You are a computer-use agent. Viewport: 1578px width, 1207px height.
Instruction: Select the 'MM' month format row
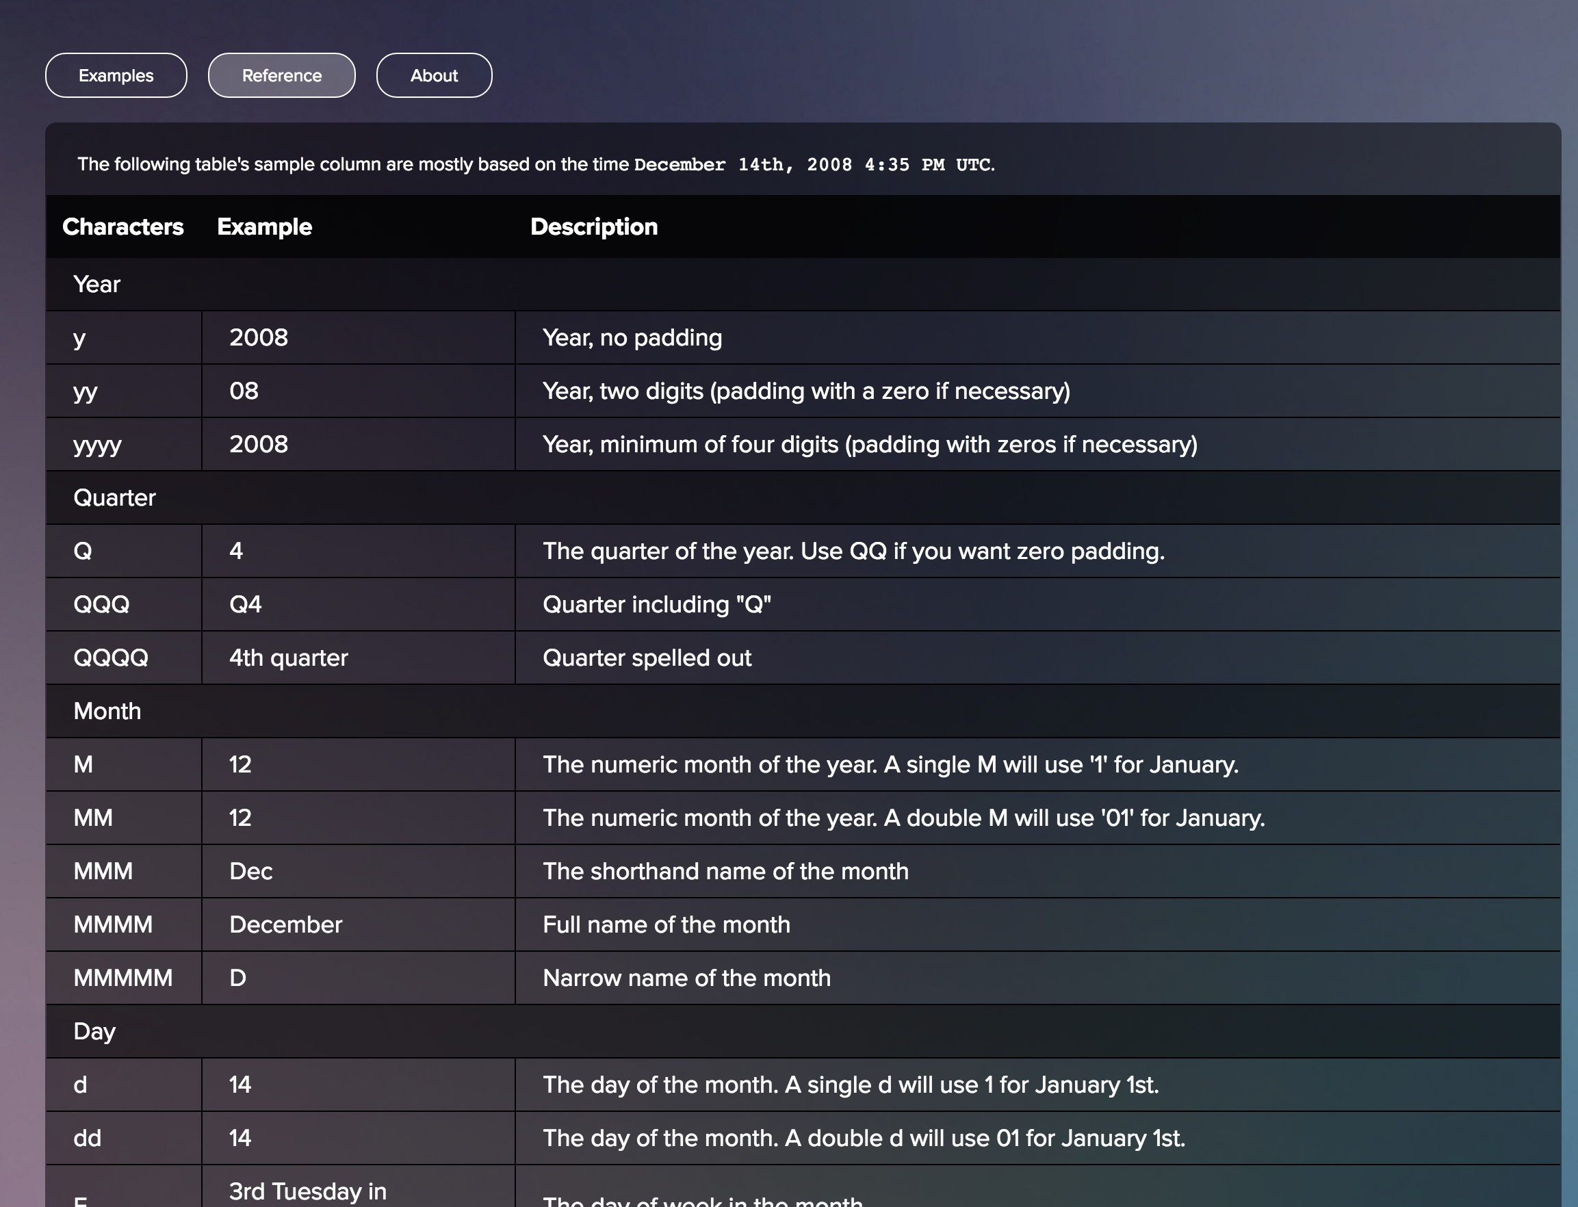[x=122, y=818]
